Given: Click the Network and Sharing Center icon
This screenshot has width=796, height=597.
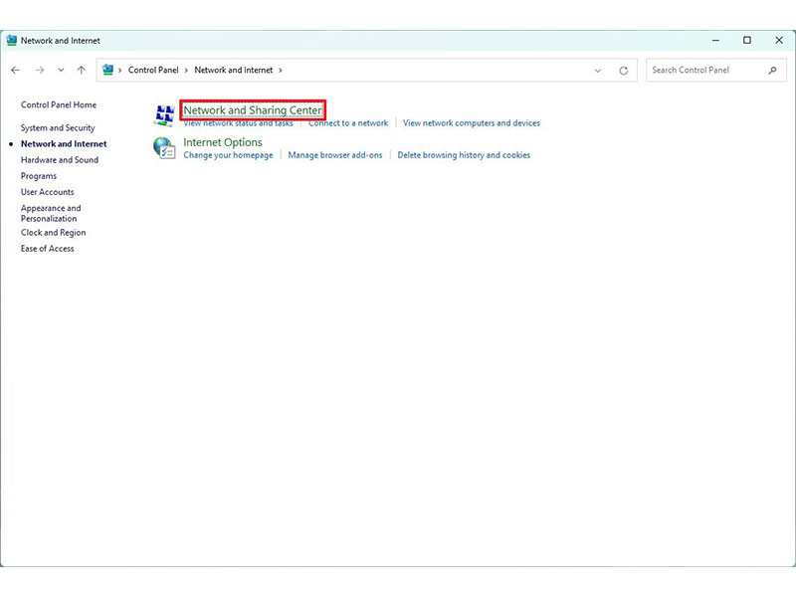Looking at the screenshot, I should click(164, 115).
